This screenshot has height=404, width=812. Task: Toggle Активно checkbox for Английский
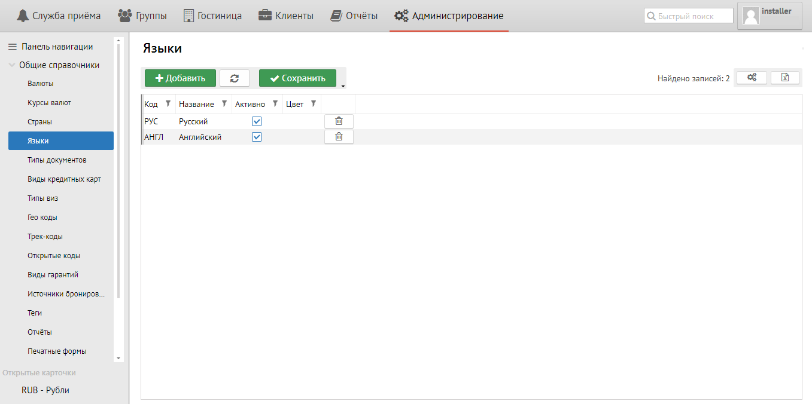(257, 137)
